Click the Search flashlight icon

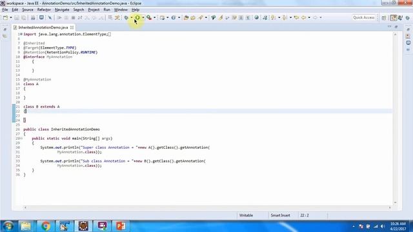coord(201,17)
